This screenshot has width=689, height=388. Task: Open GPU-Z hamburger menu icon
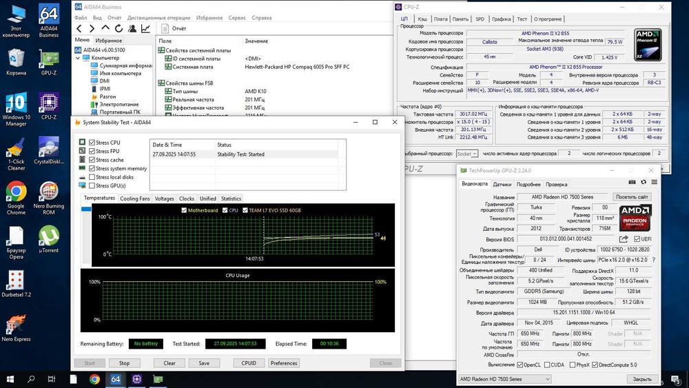[655, 182]
